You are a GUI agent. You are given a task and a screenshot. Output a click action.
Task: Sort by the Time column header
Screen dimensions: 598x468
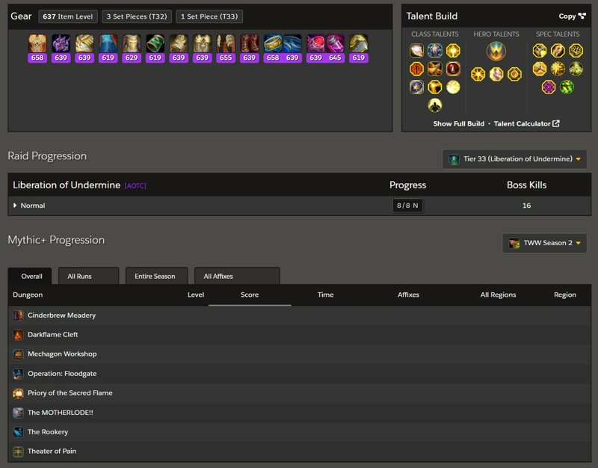pyautogui.click(x=325, y=295)
